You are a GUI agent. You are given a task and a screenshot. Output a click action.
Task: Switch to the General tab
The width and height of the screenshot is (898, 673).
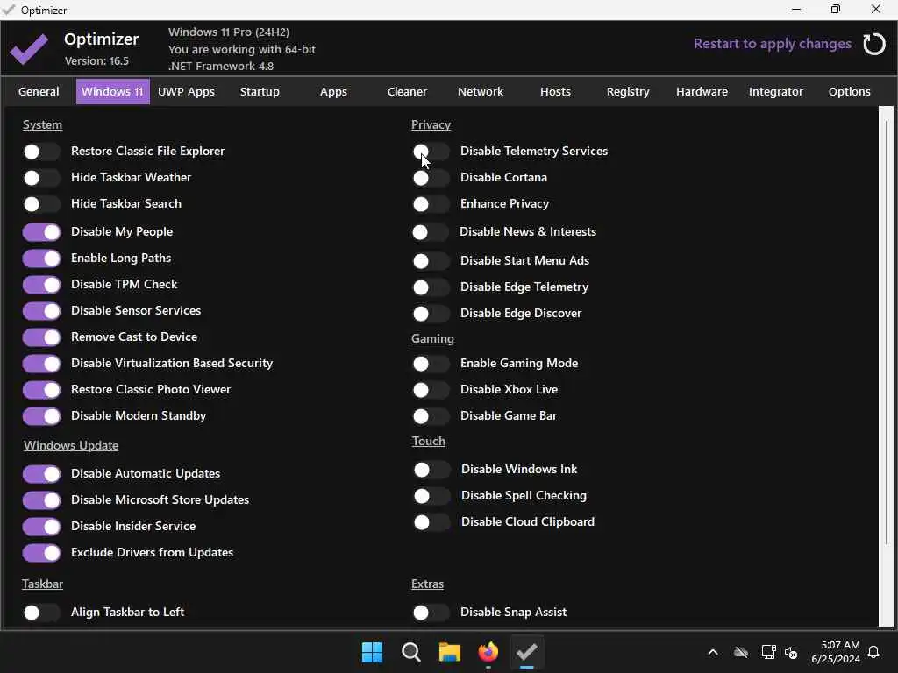39,91
